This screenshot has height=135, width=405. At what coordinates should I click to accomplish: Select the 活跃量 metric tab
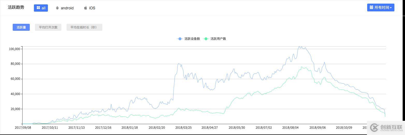[21, 27]
